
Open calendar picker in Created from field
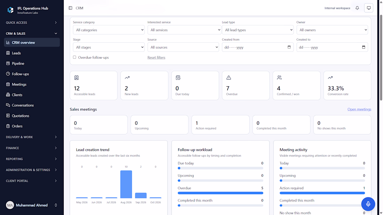point(289,47)
